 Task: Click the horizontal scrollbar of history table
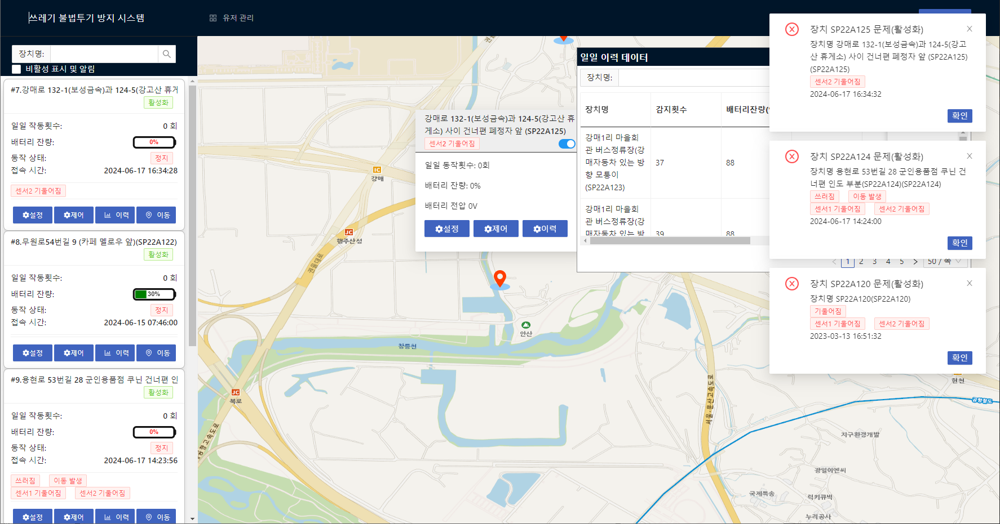(670, 241)
